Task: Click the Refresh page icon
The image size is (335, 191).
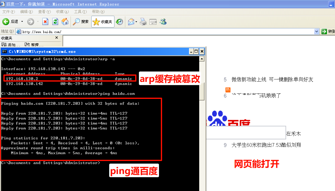Action: tap(55, 22)
